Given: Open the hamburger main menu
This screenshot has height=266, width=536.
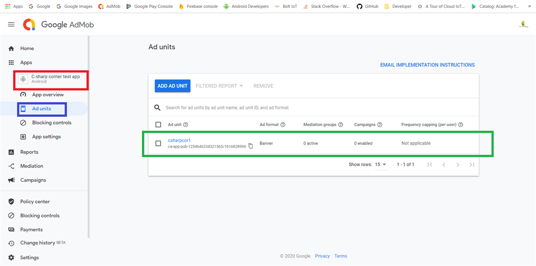Looking at the screenshot, I should 12,24.
